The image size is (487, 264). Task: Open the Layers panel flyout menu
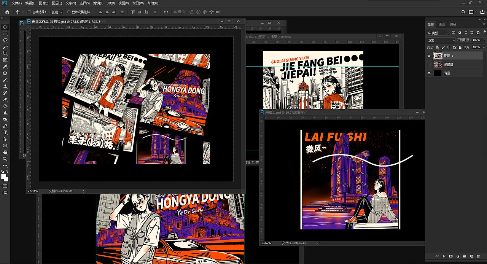click(x=483, y=24)
